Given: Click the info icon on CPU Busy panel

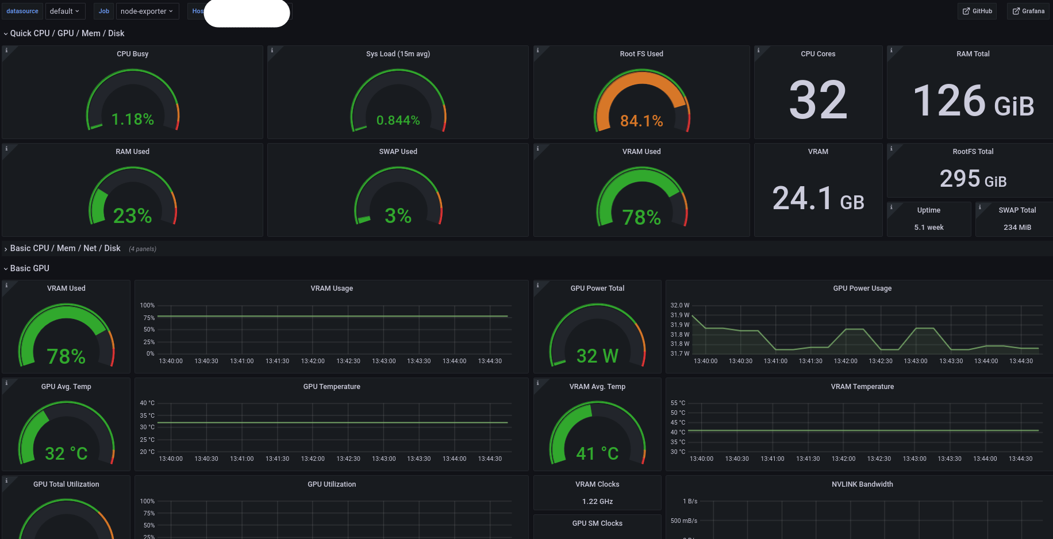Looking at the screenshot, I should click(x=6, y=51).
